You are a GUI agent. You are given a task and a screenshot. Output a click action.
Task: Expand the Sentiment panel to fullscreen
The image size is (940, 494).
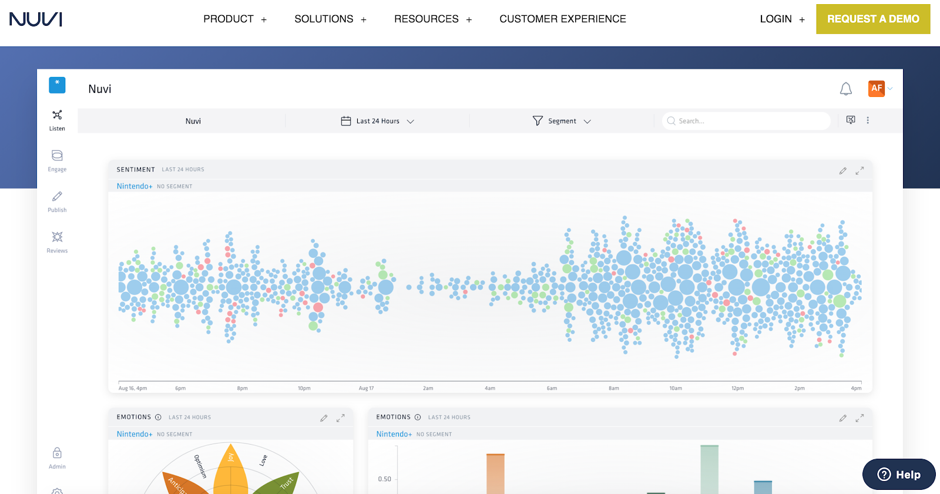pos(860,170)
